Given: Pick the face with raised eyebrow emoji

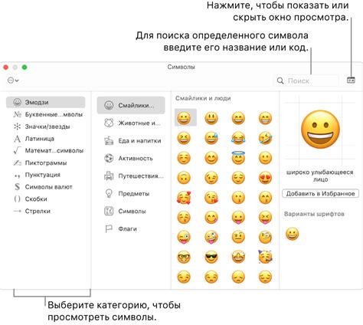Looking at the screenshot, I should pos(238,237).
